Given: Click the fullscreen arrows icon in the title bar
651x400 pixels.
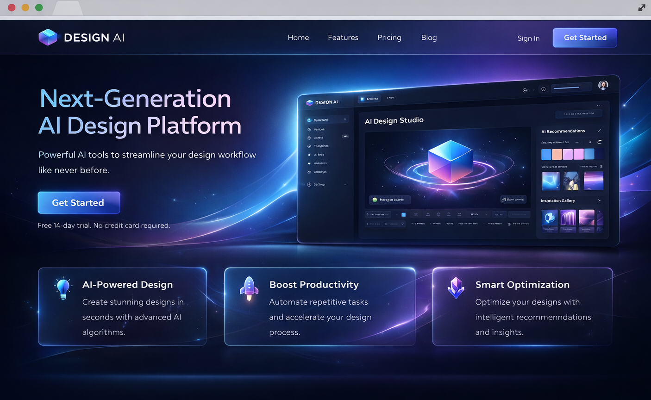Looking at the screenshot, I should click(x=641, y=7).
